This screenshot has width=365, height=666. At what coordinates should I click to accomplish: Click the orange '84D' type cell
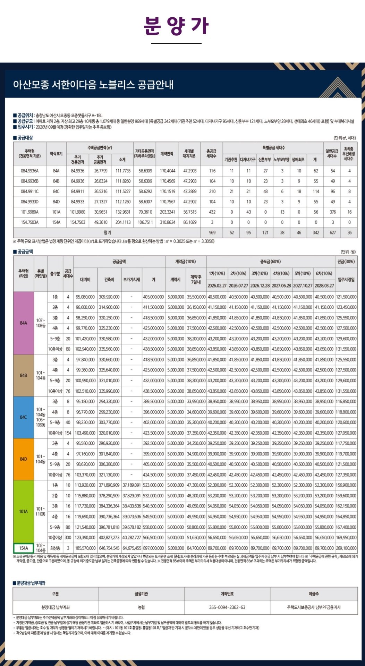24,459
